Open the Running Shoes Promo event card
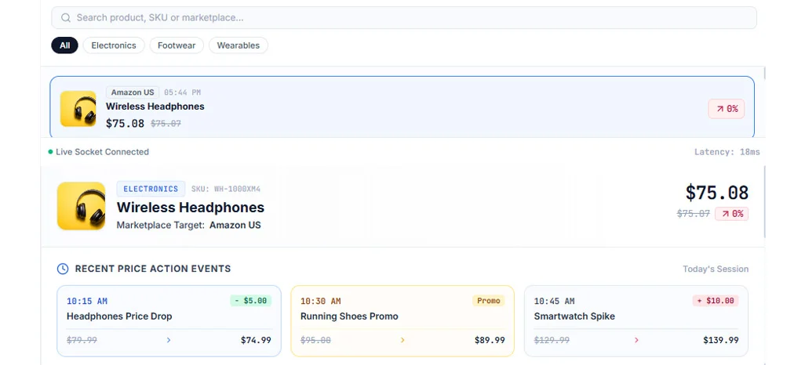Viewport: 805px width, 365px height. click(x=402, y=321)
